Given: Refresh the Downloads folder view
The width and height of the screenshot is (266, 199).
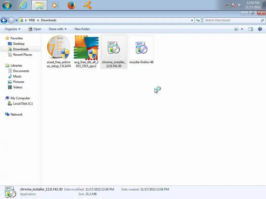Looking at the screenshot, I should tap(198, 20).
